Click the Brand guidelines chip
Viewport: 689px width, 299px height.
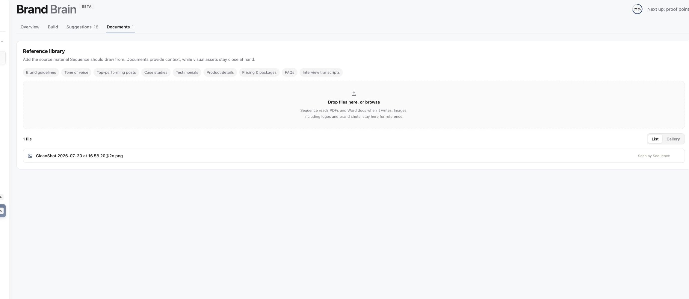(41, 72)
